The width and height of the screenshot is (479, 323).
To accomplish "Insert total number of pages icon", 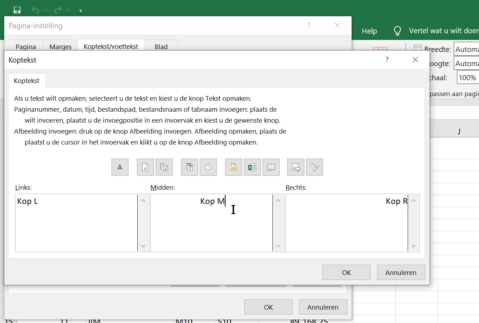I will pyautogui.click(x=164, y=167).
